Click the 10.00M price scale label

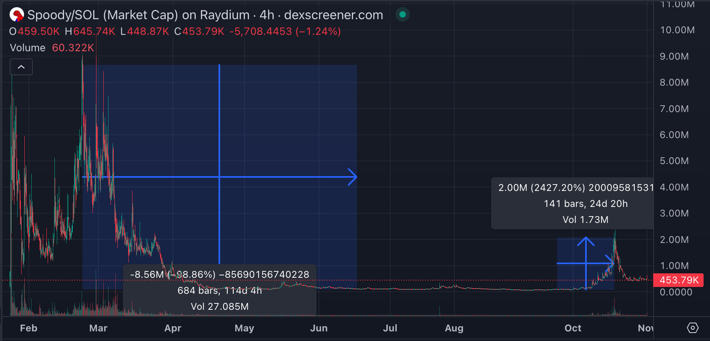[677, 30]
